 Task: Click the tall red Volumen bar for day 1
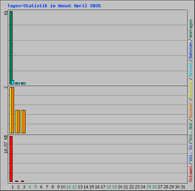click(11, 159)
